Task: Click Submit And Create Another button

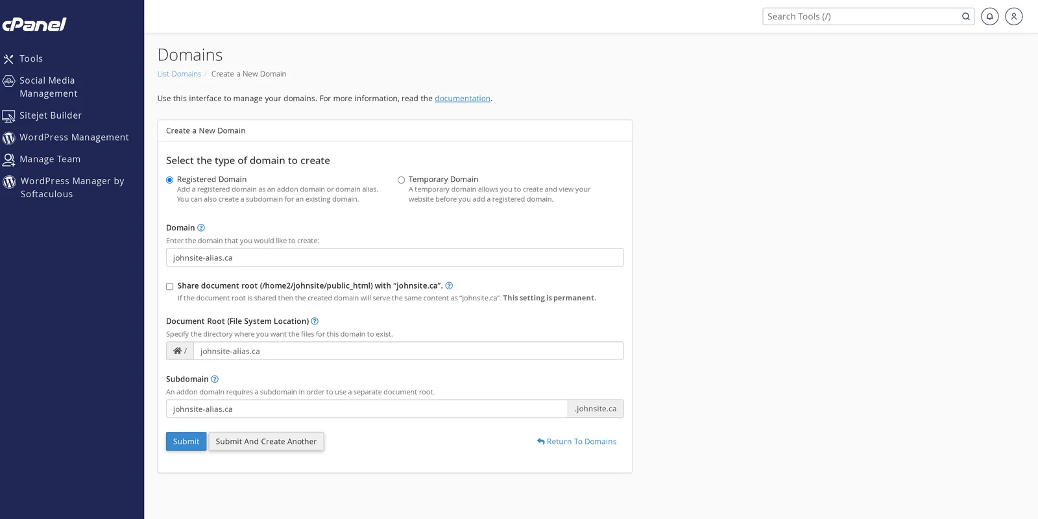Action: (x=266, y=441)
